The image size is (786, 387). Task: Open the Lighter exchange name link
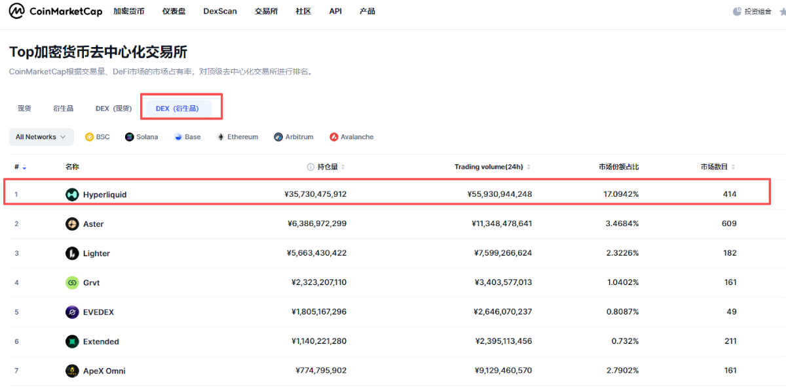click(96, 253)
